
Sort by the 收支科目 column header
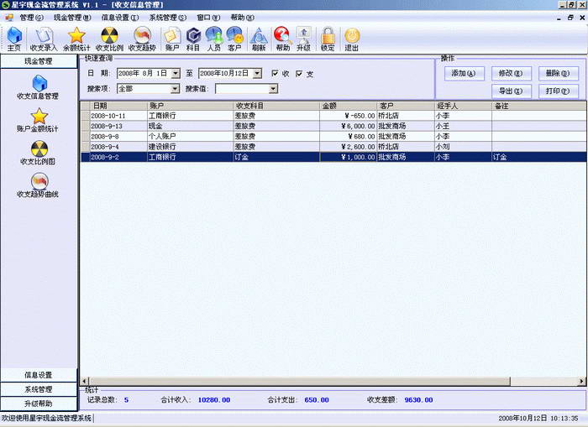(276, 106)
